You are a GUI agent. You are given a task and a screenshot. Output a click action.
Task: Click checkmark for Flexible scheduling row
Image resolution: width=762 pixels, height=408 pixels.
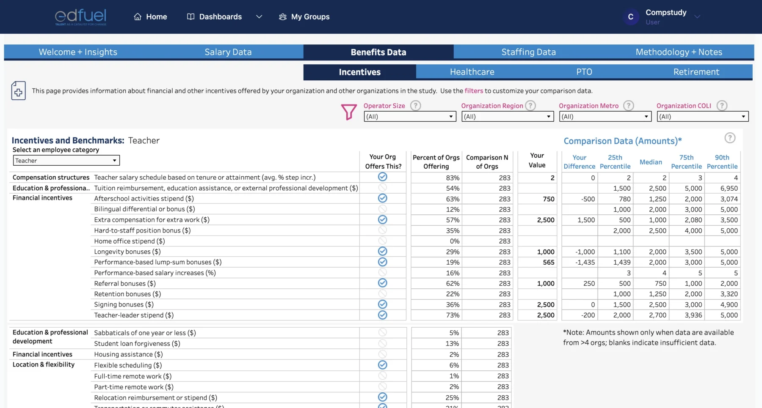[382, 365]
